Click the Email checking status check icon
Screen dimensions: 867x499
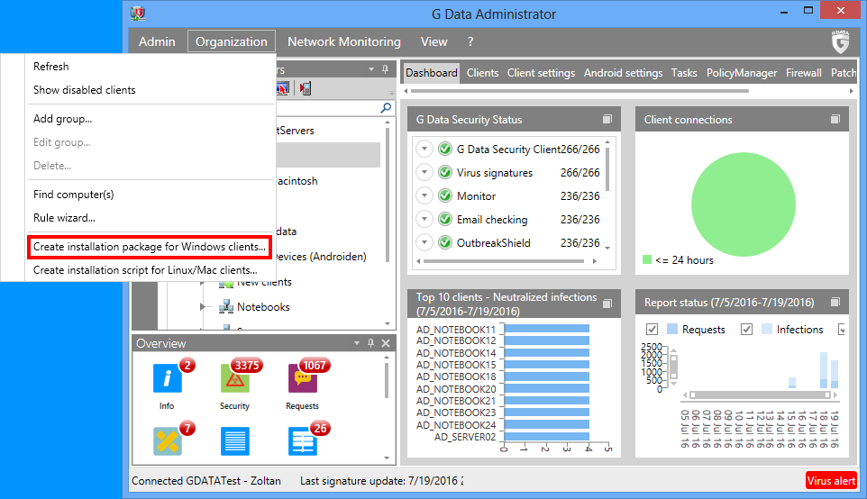click(x=445, y=220)
